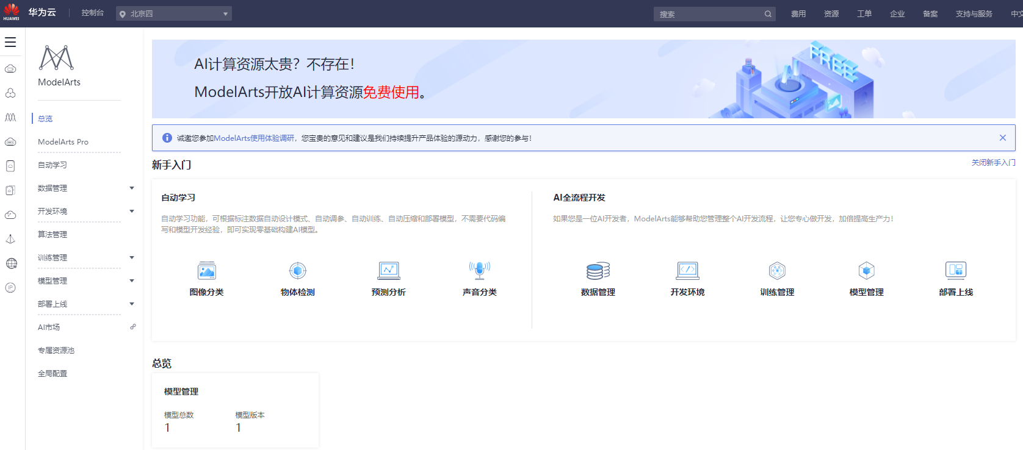The width and height of the screenshot is (1023, 450).
Task: Open the globe icon service in left rail
Action: 10,263
